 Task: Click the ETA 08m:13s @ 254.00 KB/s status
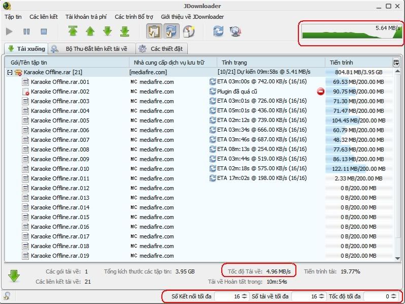262,149
